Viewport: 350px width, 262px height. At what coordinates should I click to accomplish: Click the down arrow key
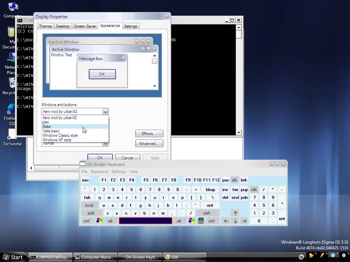coord(235,221)
